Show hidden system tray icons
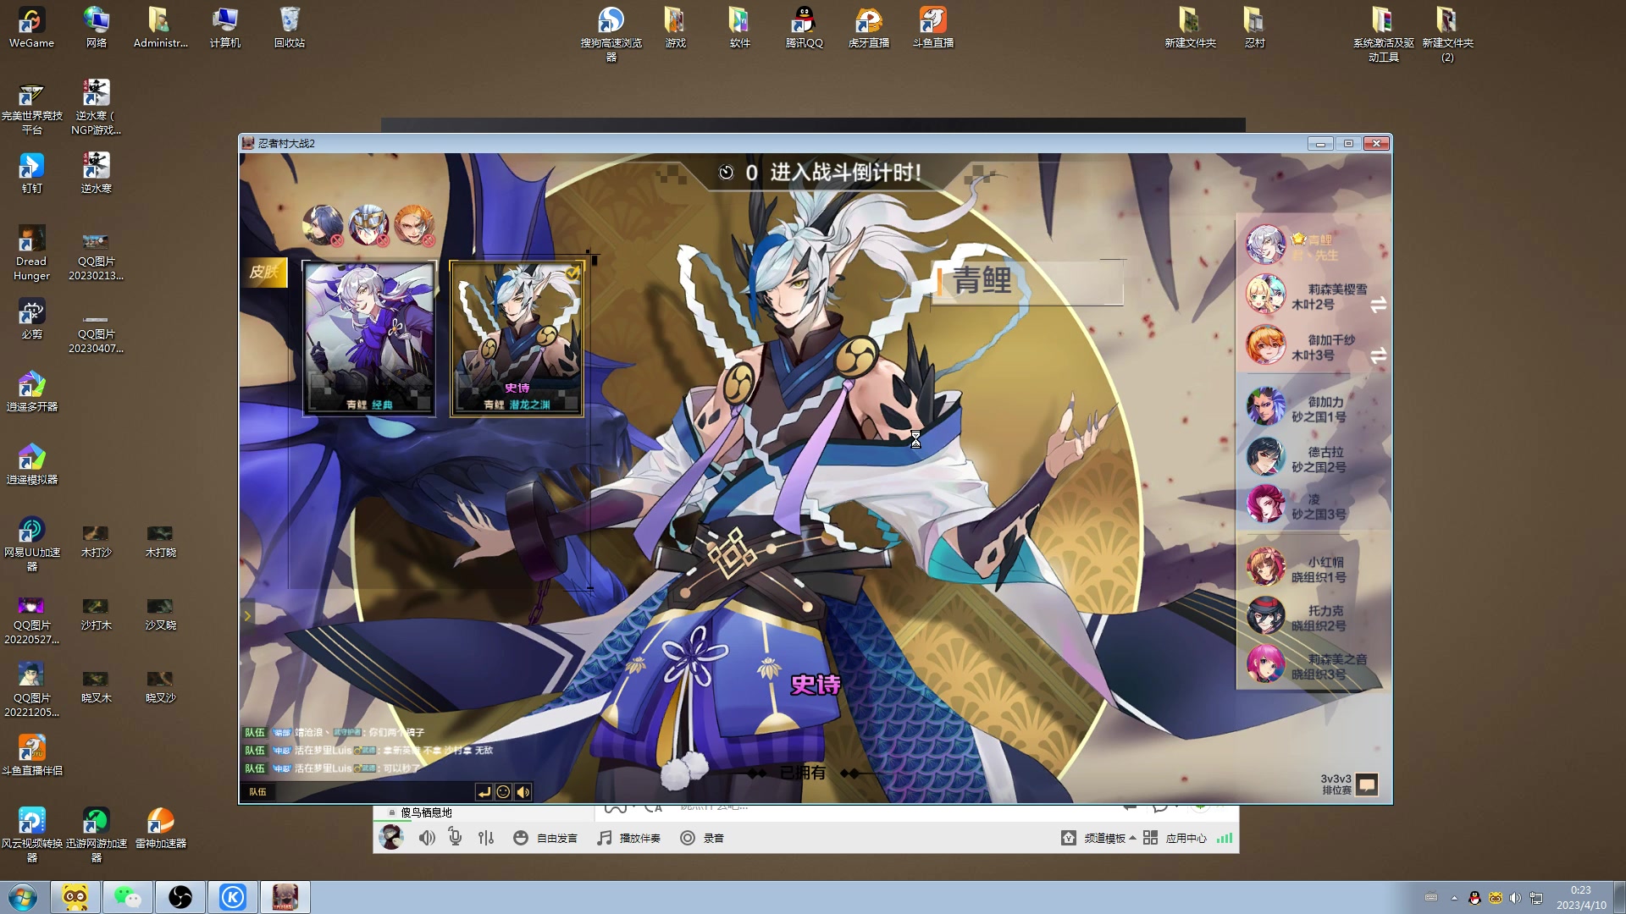Image resolution: width=1626 pixels, height=914 pixels. [1454, 898]
